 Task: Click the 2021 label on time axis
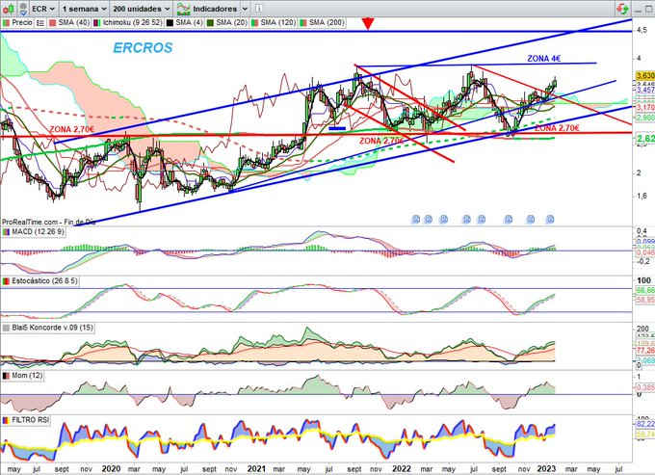click(x=256, y=469)
